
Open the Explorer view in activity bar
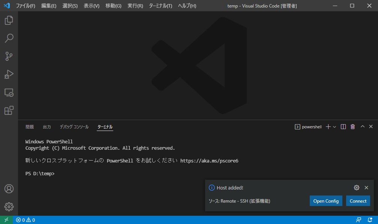tap(9, 20)
